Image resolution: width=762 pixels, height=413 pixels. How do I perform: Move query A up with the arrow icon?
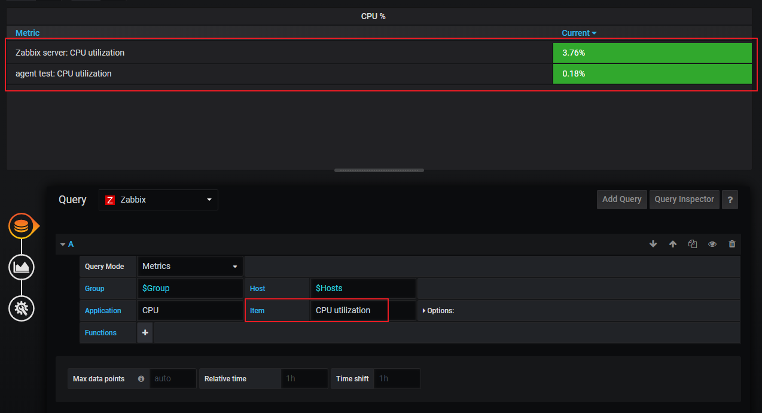(673, 244)
